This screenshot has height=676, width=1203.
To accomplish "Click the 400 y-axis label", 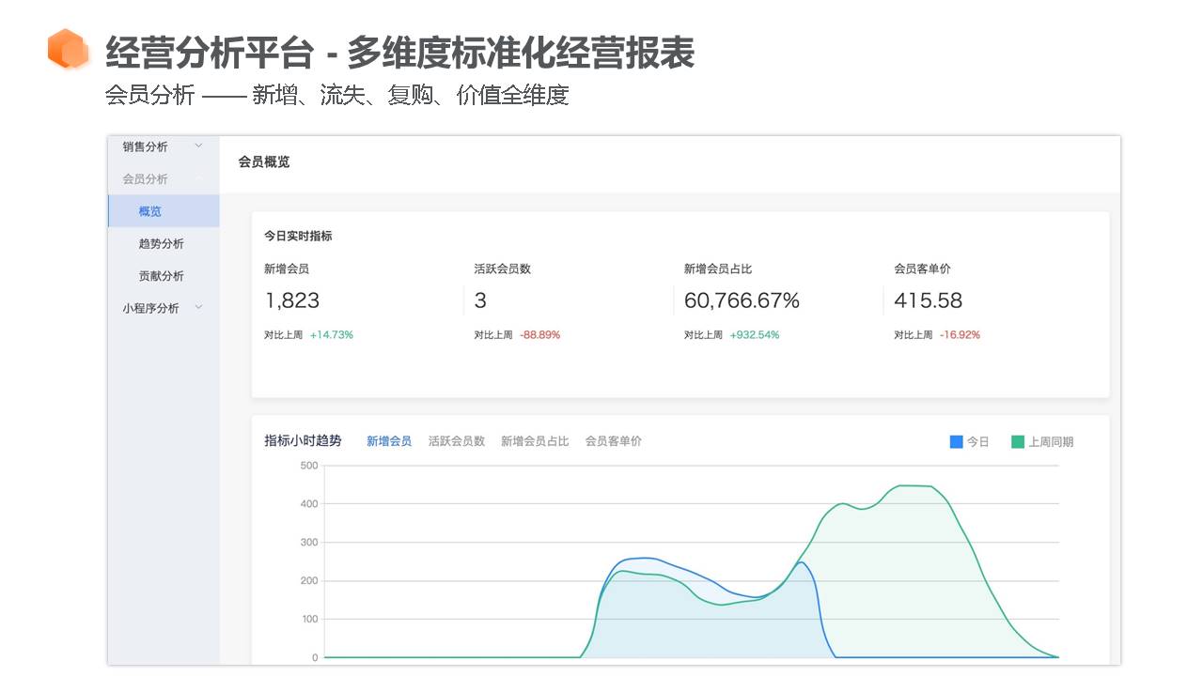I will click(x=309, y=504).
